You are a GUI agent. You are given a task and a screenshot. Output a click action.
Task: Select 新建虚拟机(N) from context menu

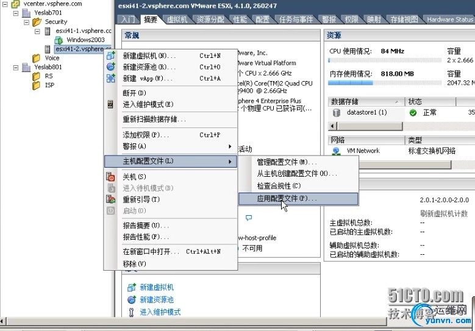point(171,55)
